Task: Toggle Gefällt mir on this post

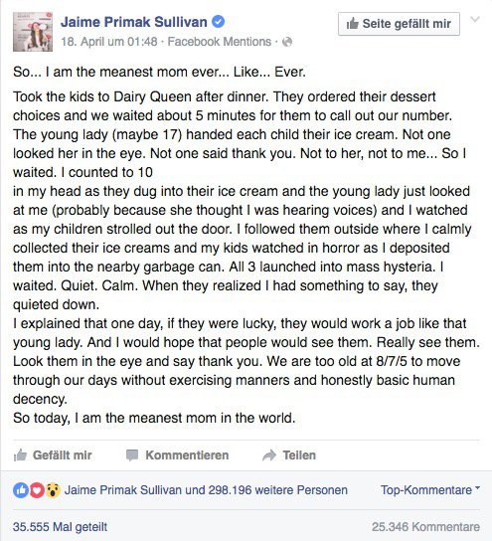Action: [x=53, y=455]
